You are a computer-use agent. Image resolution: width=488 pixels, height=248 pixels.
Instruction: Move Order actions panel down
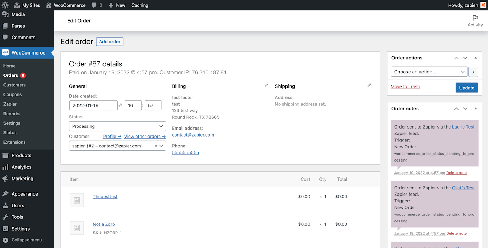click(465, 58)
